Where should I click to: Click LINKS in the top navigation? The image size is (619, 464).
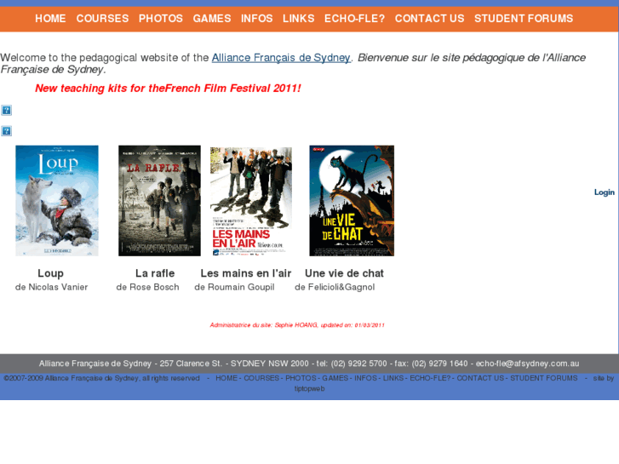point(299,19)
